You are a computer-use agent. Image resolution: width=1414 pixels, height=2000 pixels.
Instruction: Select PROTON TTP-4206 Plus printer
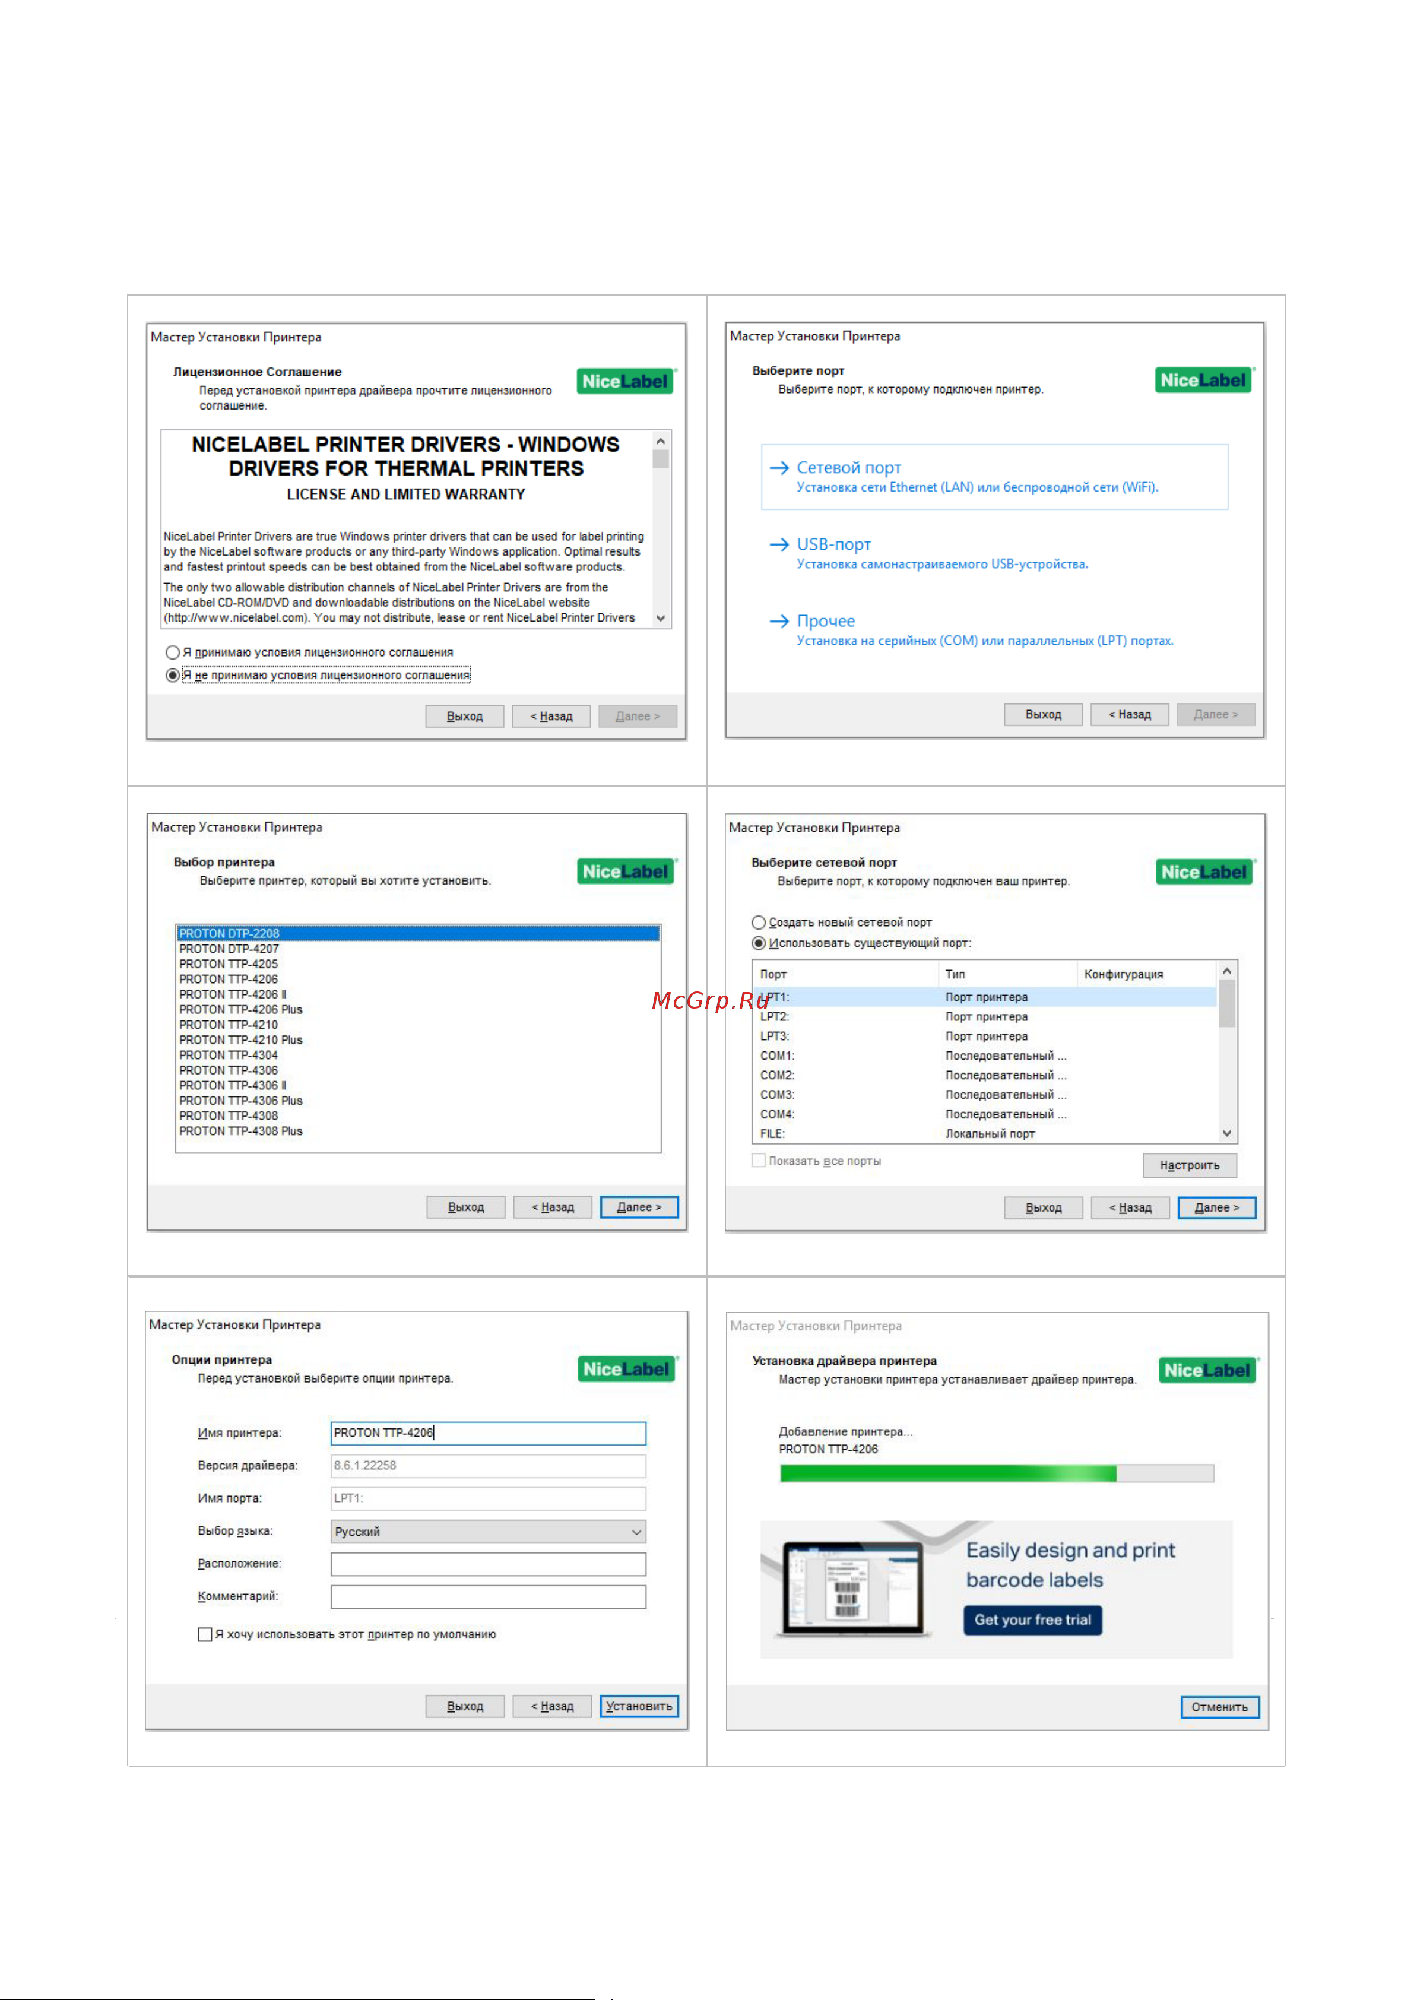[x=418, y=1010]
